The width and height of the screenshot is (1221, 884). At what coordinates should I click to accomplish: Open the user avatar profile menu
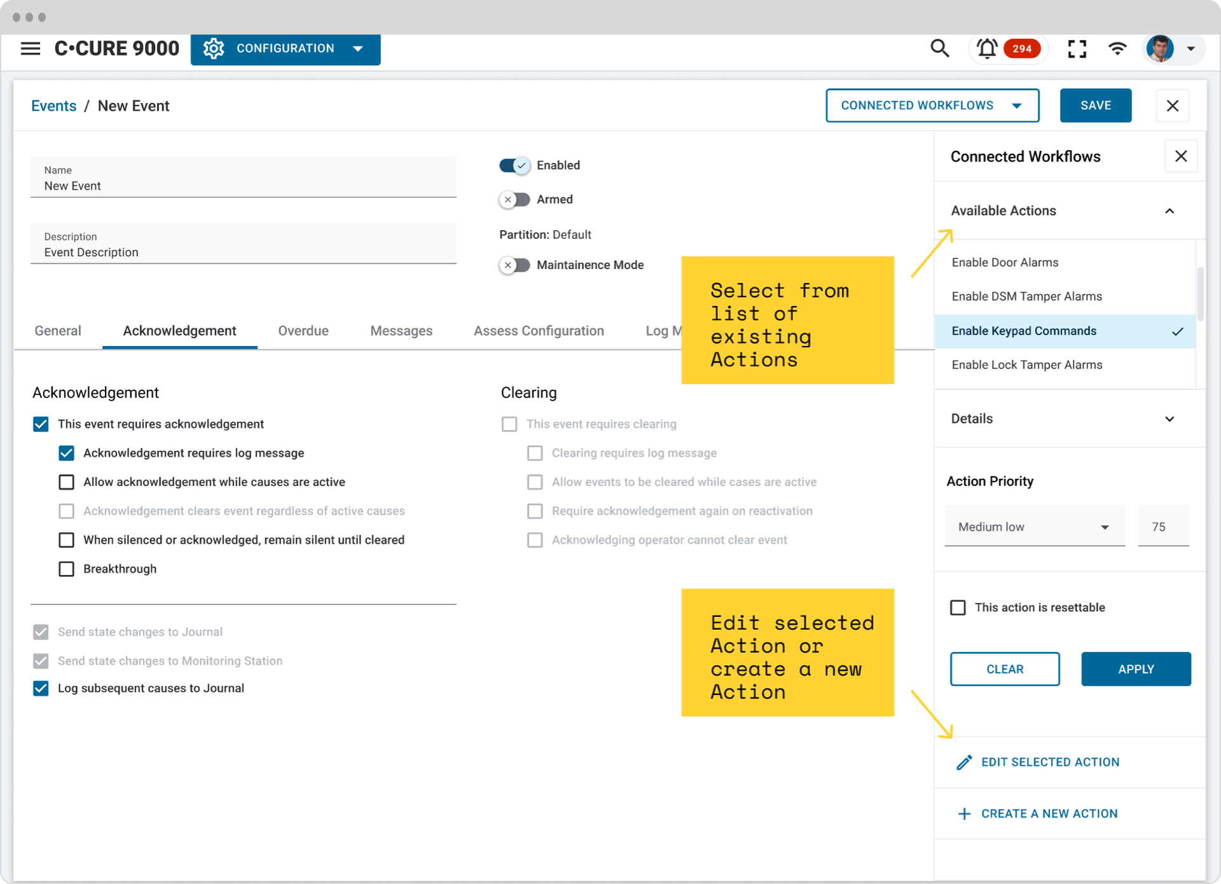(x=1161, y=48)
